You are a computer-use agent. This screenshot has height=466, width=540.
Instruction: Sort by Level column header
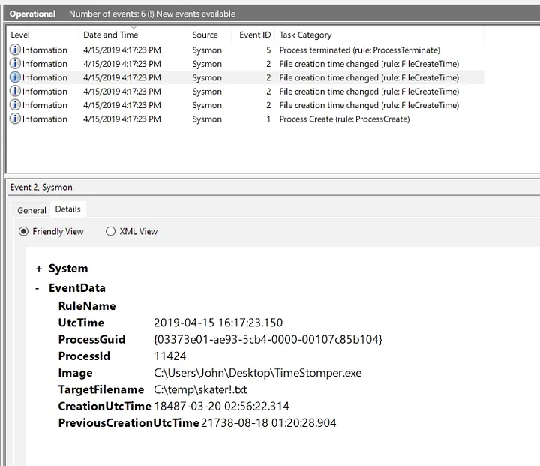point(20,35)
